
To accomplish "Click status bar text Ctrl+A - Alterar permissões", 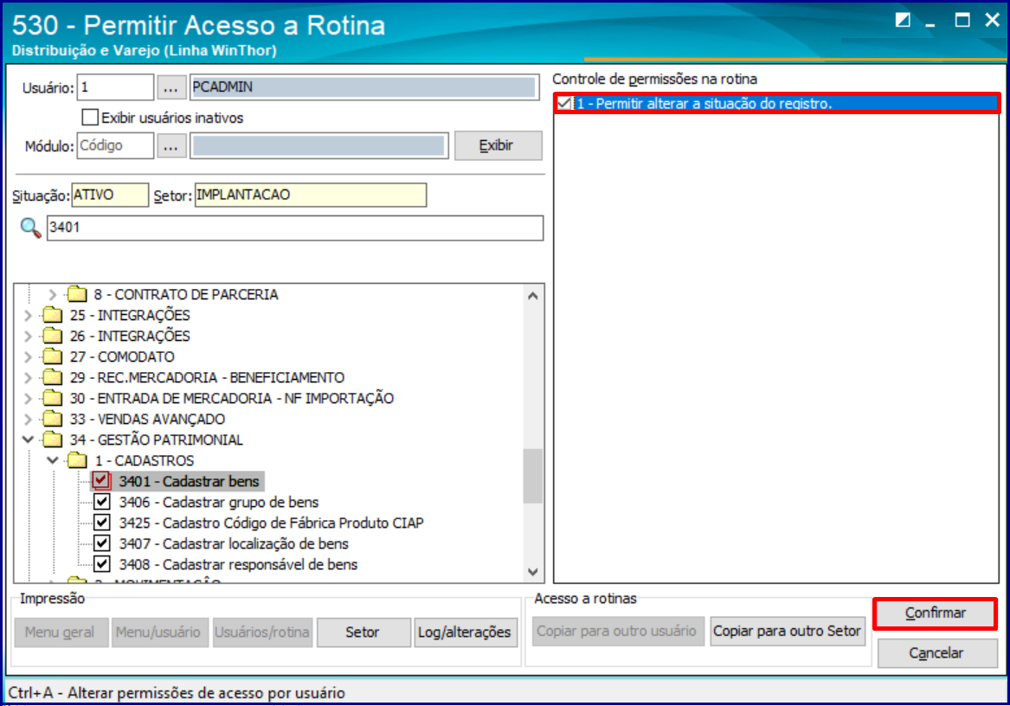I will pyautogui.click(x=177, y=693).
